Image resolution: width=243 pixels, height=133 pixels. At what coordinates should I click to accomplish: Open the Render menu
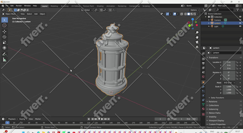click(19, 6)
